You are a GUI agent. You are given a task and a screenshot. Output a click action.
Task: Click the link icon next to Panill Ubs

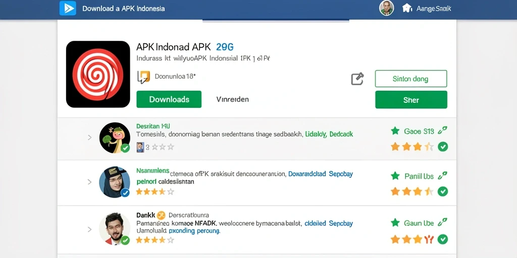coord(442,176)
